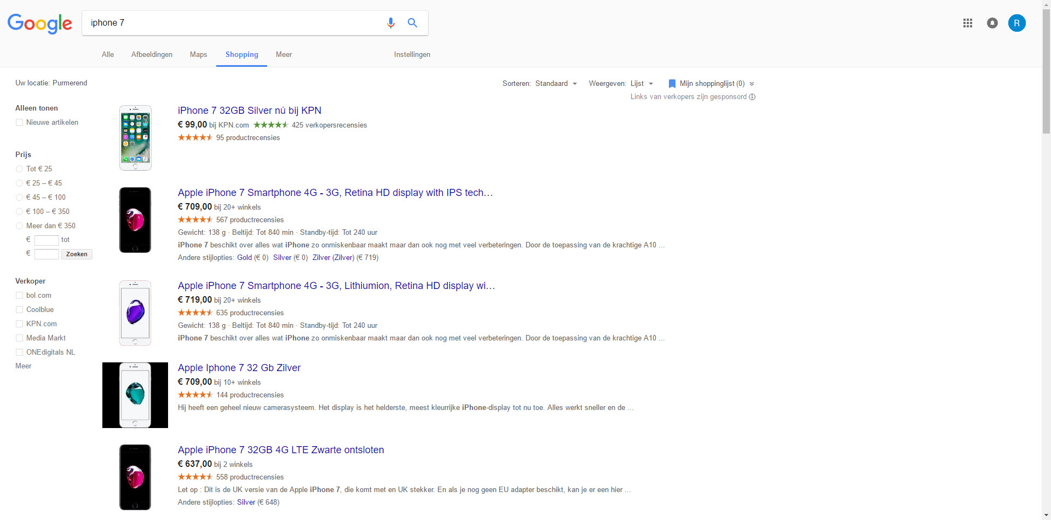Start voice search with the microphone icon

pos(390,23)
